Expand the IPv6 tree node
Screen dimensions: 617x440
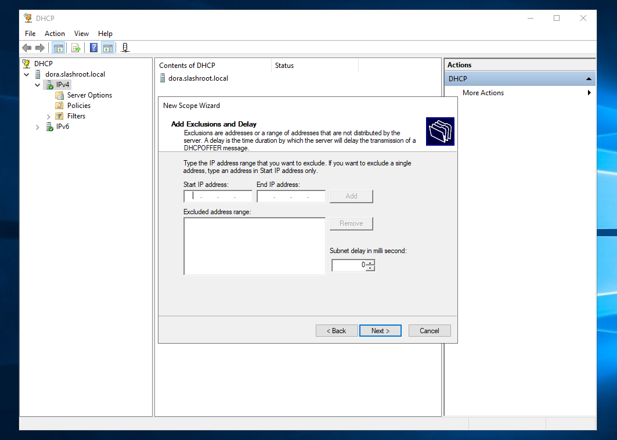click(x=38, y=127)
